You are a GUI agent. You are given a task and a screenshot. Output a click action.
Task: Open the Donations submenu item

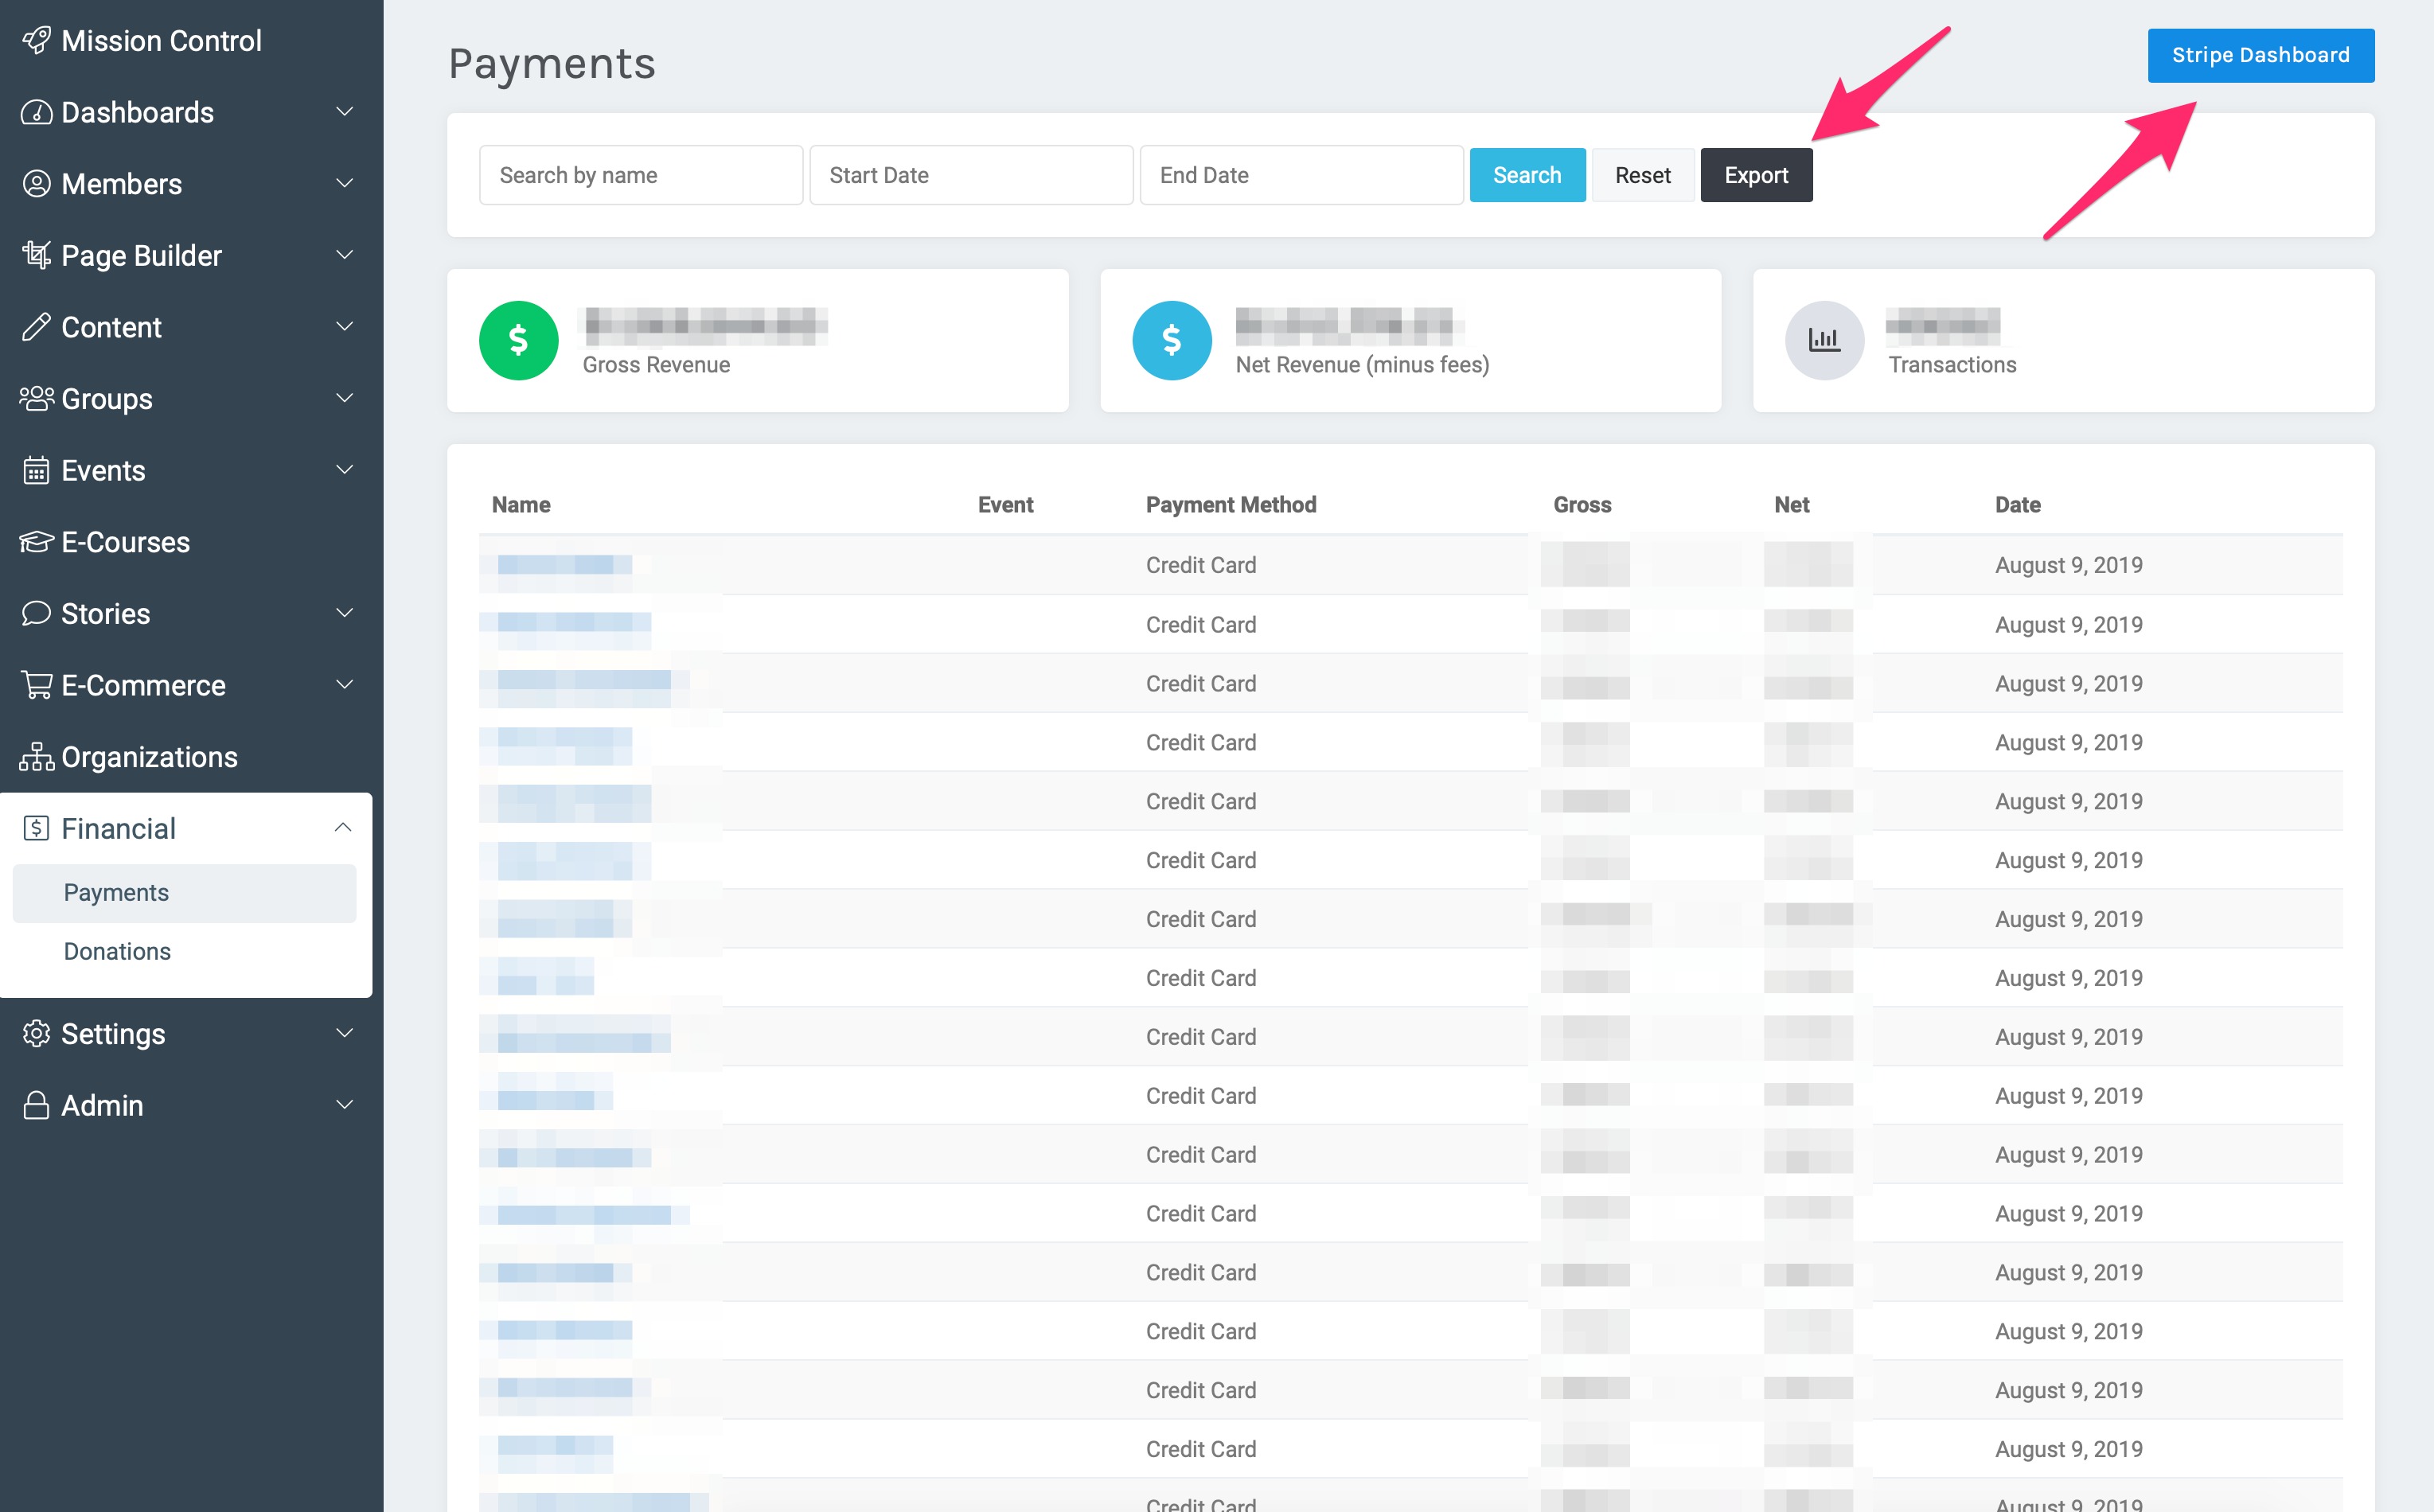click(x=117, y=951)
